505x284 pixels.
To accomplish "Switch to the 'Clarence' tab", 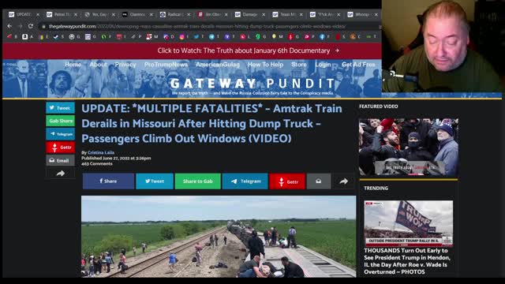I will 137,14.
